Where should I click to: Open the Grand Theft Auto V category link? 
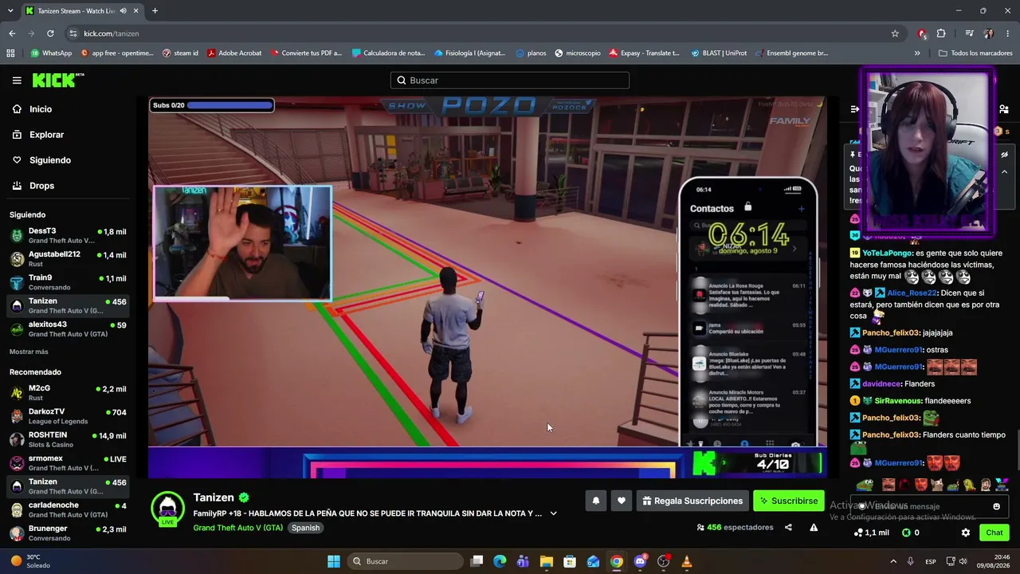coord(237,528)
